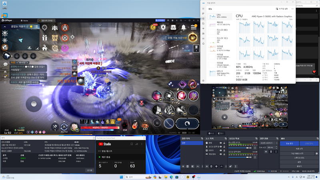
Task: Open OBS scene transition type dropdown
Action: click(268, 143)
